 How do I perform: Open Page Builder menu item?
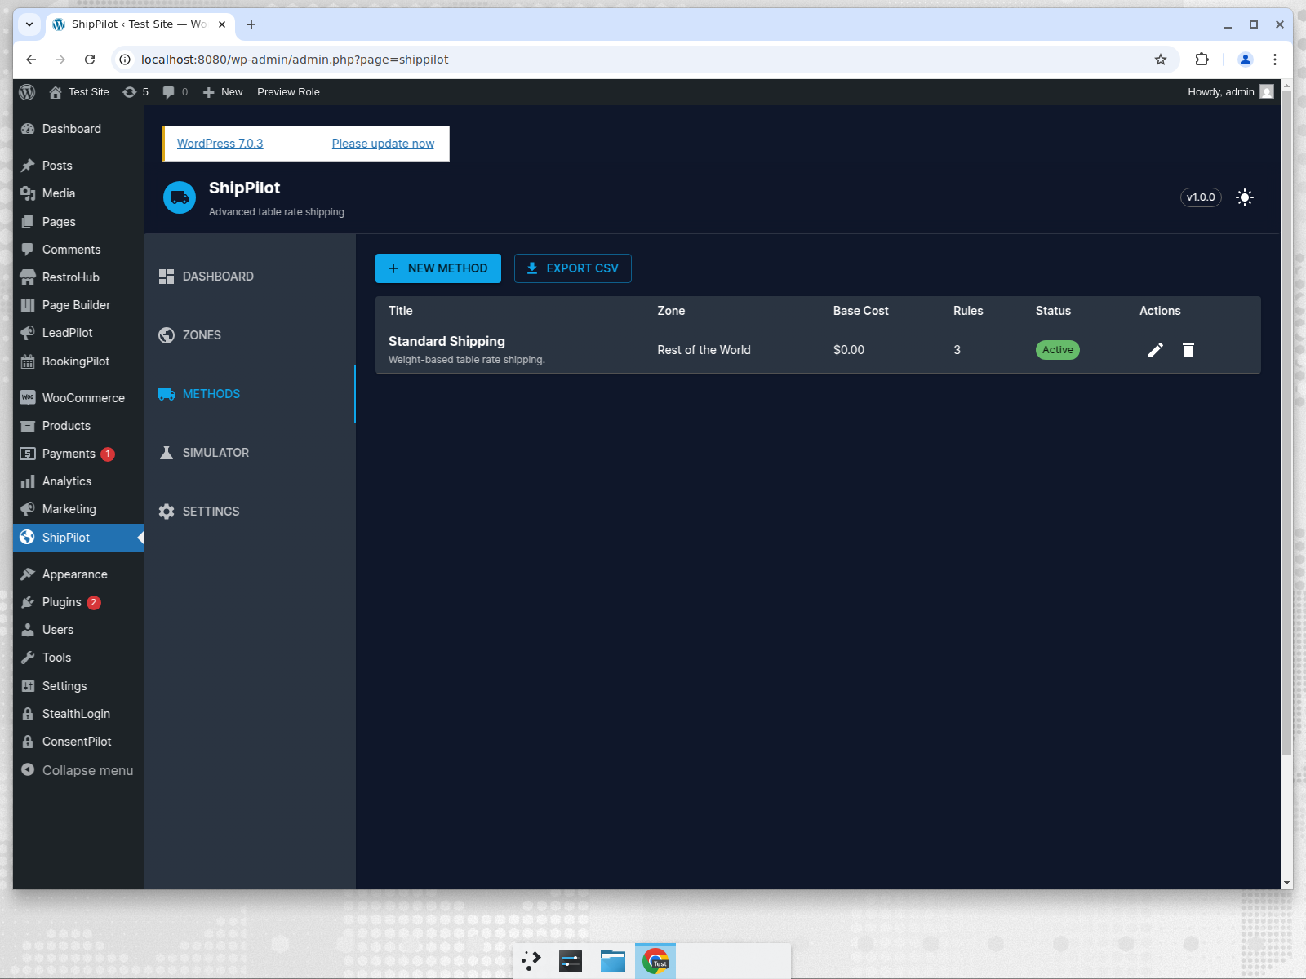coord(78,305)
